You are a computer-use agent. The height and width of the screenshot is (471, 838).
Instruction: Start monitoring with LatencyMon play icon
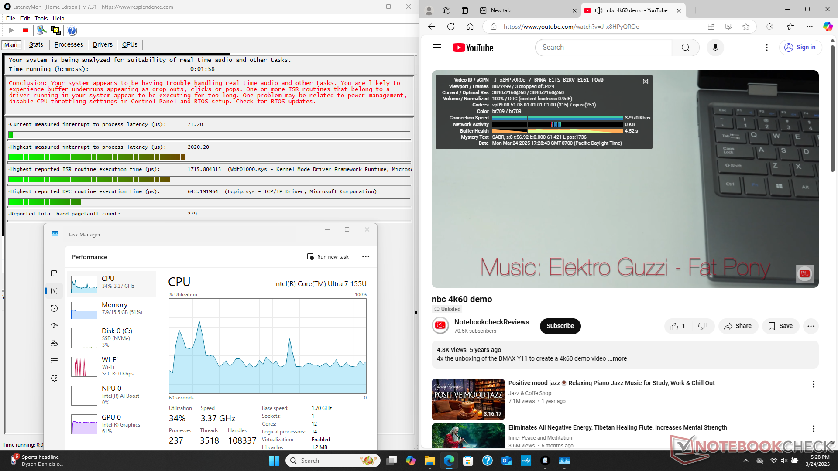tap(12, 30)
